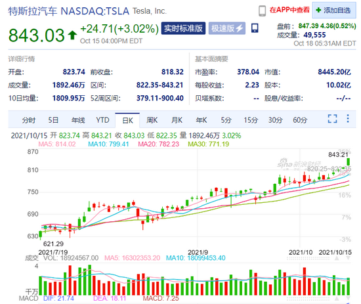Show the 30分 minute chart

point(276,120)
